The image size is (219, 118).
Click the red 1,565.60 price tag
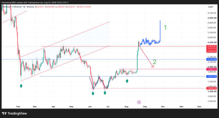212,88
